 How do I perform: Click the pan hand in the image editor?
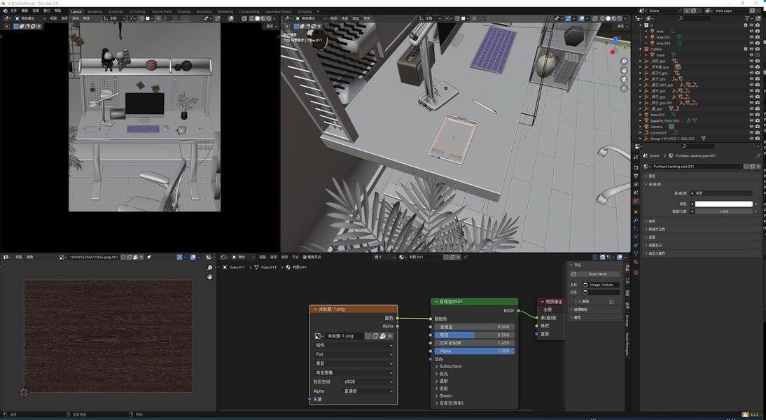click(209, 277)
